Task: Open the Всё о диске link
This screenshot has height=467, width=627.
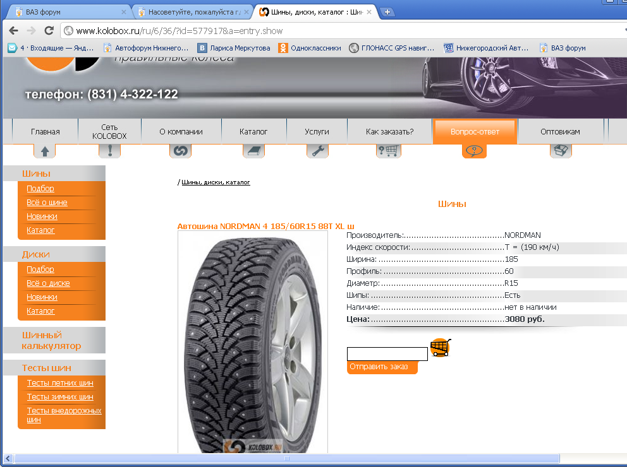Action: [x=49, y=283]
